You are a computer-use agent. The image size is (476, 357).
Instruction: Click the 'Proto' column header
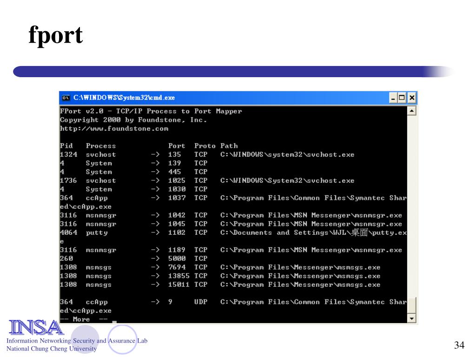[x=205, y=145]
